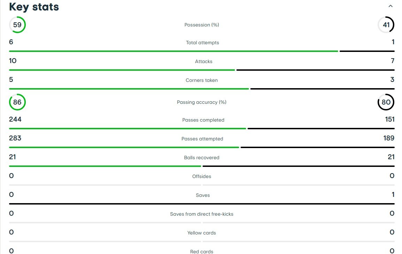This screenshot has height=254, width=402.
Task: Click the Key stats heading
Action: pos(34,7)
